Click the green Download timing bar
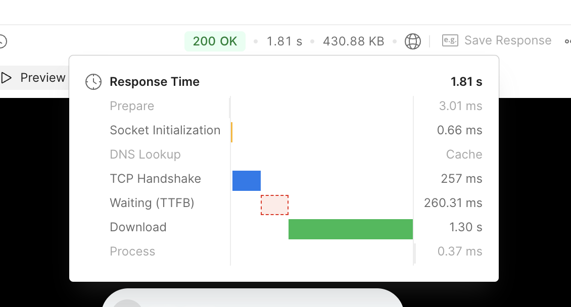The width and height of the screenshot is (571, 307). [350, 229]
